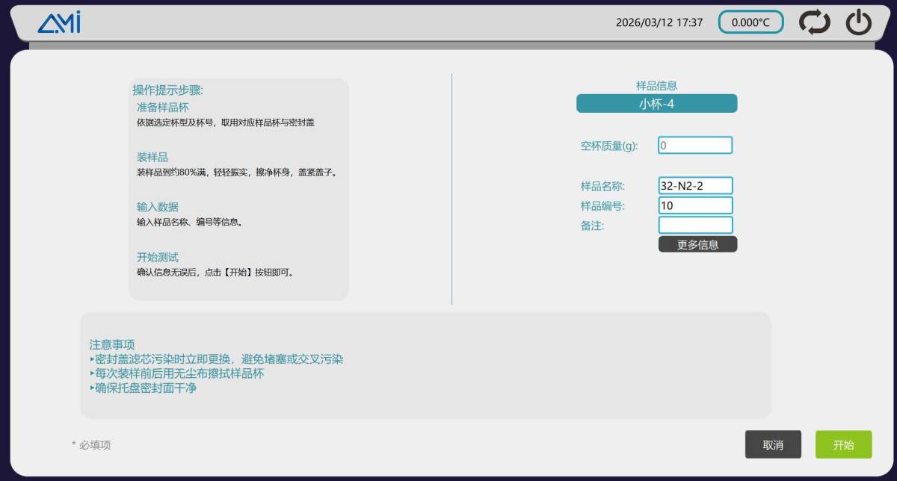Click the instruction 依据选定杯型及杯号
The width and height of the screenshot is (897, 481).
coord(226,122)
